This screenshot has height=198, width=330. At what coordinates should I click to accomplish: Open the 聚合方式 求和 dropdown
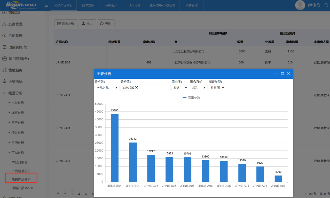pyautogui.click(x=199, y=88)
